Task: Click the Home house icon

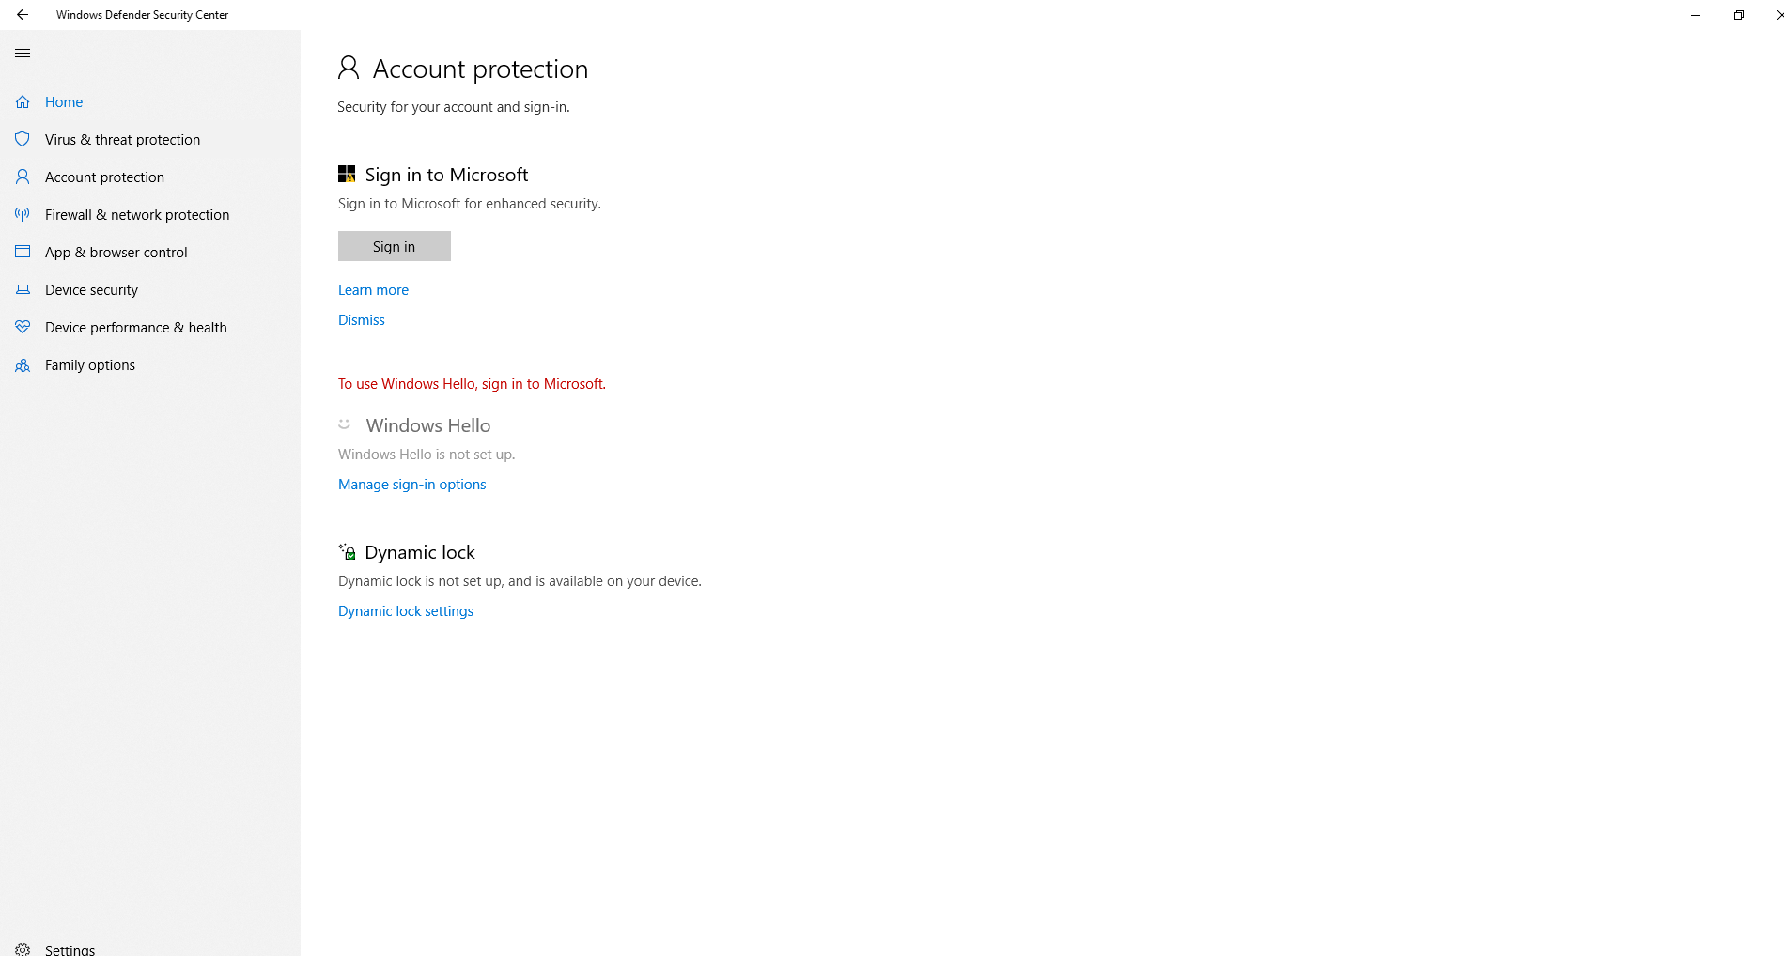Action: click(23, 102)
